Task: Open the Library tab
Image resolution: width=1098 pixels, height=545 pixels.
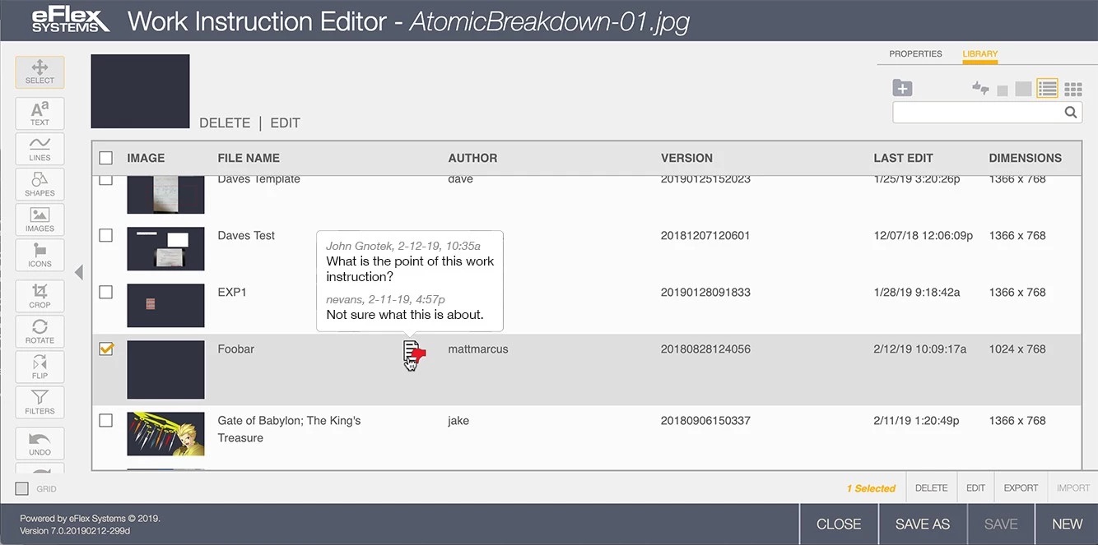Action: click(979, 54)
